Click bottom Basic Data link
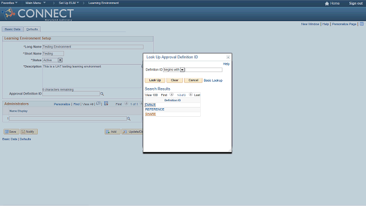Image resolution: width=366 pixels, height=206 pixels. pos(10,139)
